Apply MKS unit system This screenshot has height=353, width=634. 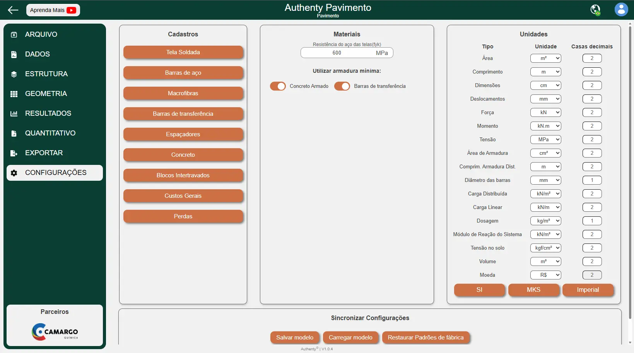[533, 290]
